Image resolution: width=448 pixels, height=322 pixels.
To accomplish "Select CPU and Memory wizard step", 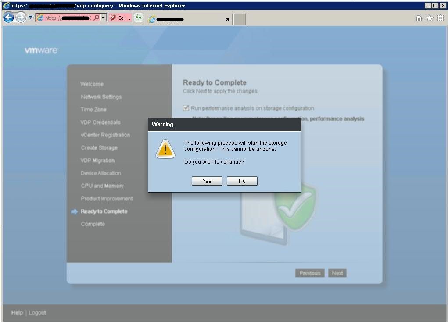I will tap(102, 186).
